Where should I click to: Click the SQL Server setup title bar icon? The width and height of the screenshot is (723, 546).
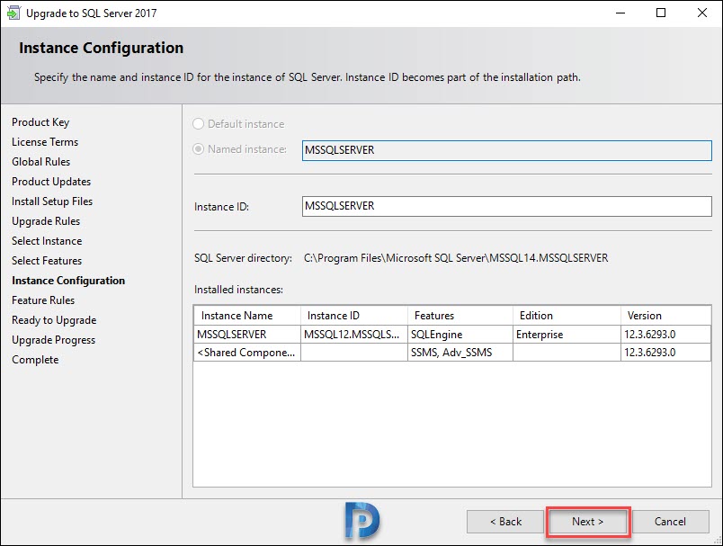tap(13, 13)
